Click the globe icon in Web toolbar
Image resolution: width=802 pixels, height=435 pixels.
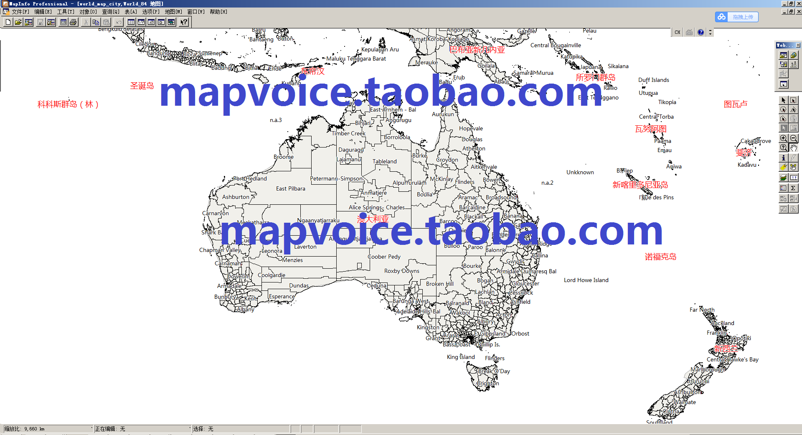(x=794, y=55)
